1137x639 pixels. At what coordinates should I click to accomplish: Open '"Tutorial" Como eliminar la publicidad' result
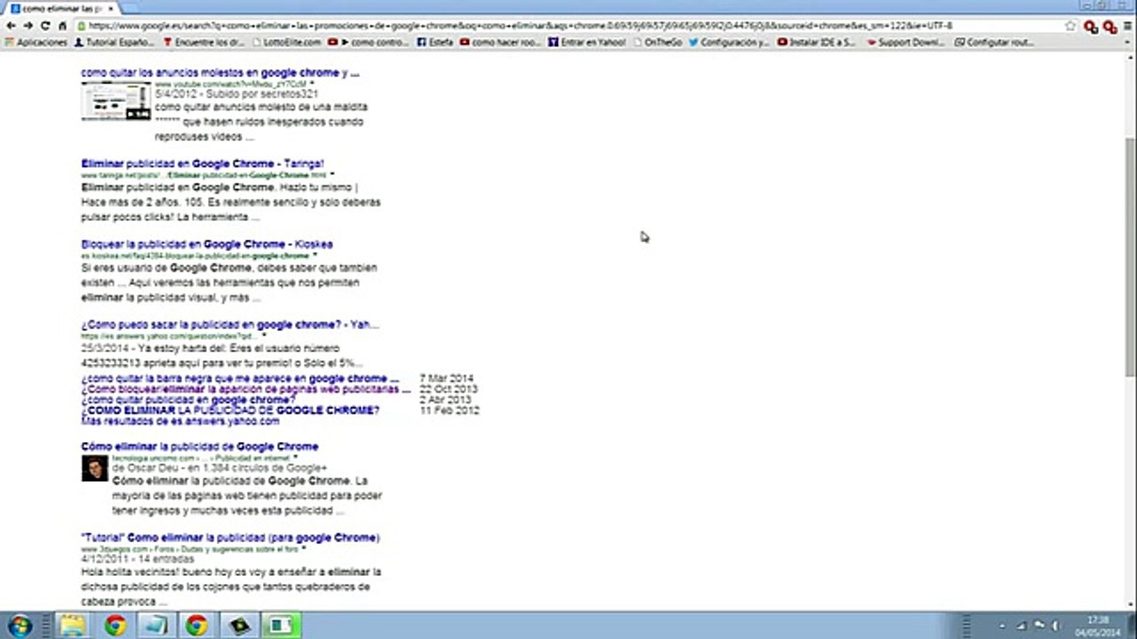click(x=230, y=538)
